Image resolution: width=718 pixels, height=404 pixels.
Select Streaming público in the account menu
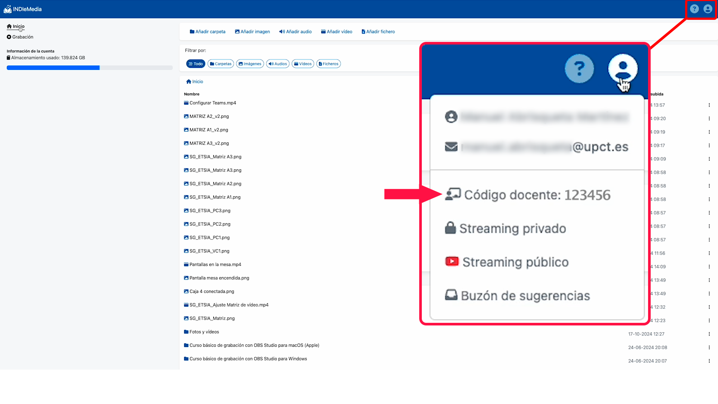point(507,262)
